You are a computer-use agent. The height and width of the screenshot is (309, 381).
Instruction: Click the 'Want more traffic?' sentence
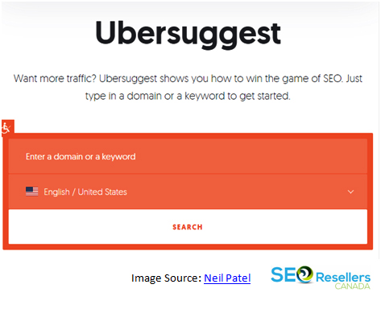188,79
